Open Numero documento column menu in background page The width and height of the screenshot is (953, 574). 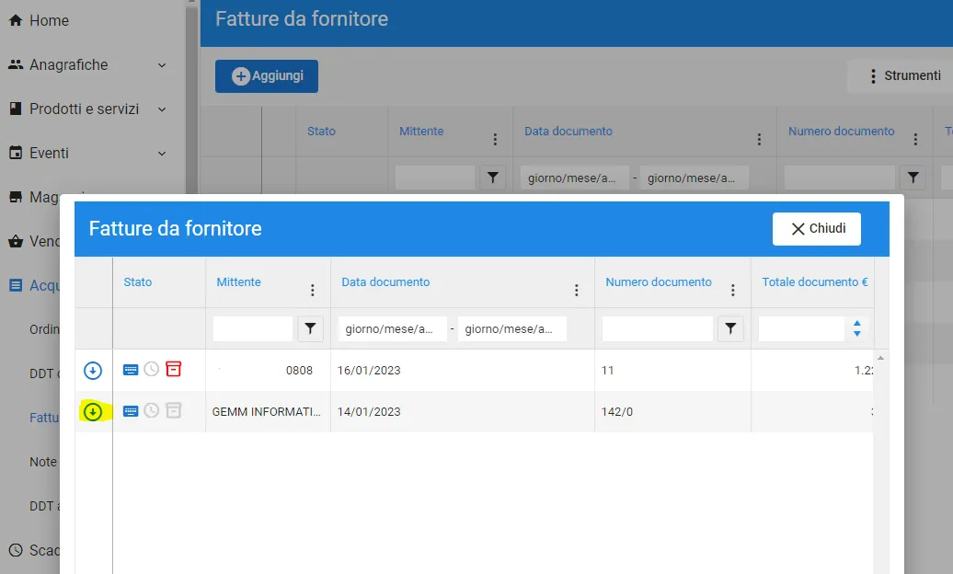point(915,139)
